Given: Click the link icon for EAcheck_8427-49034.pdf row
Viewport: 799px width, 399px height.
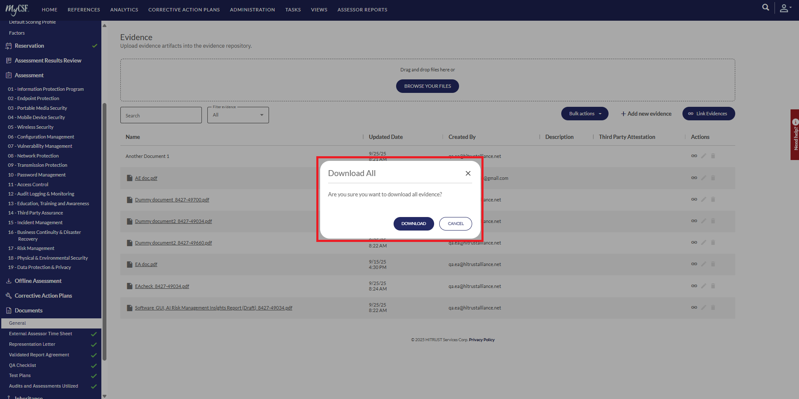Looking at the screenshot, I should tap(694, 286).
